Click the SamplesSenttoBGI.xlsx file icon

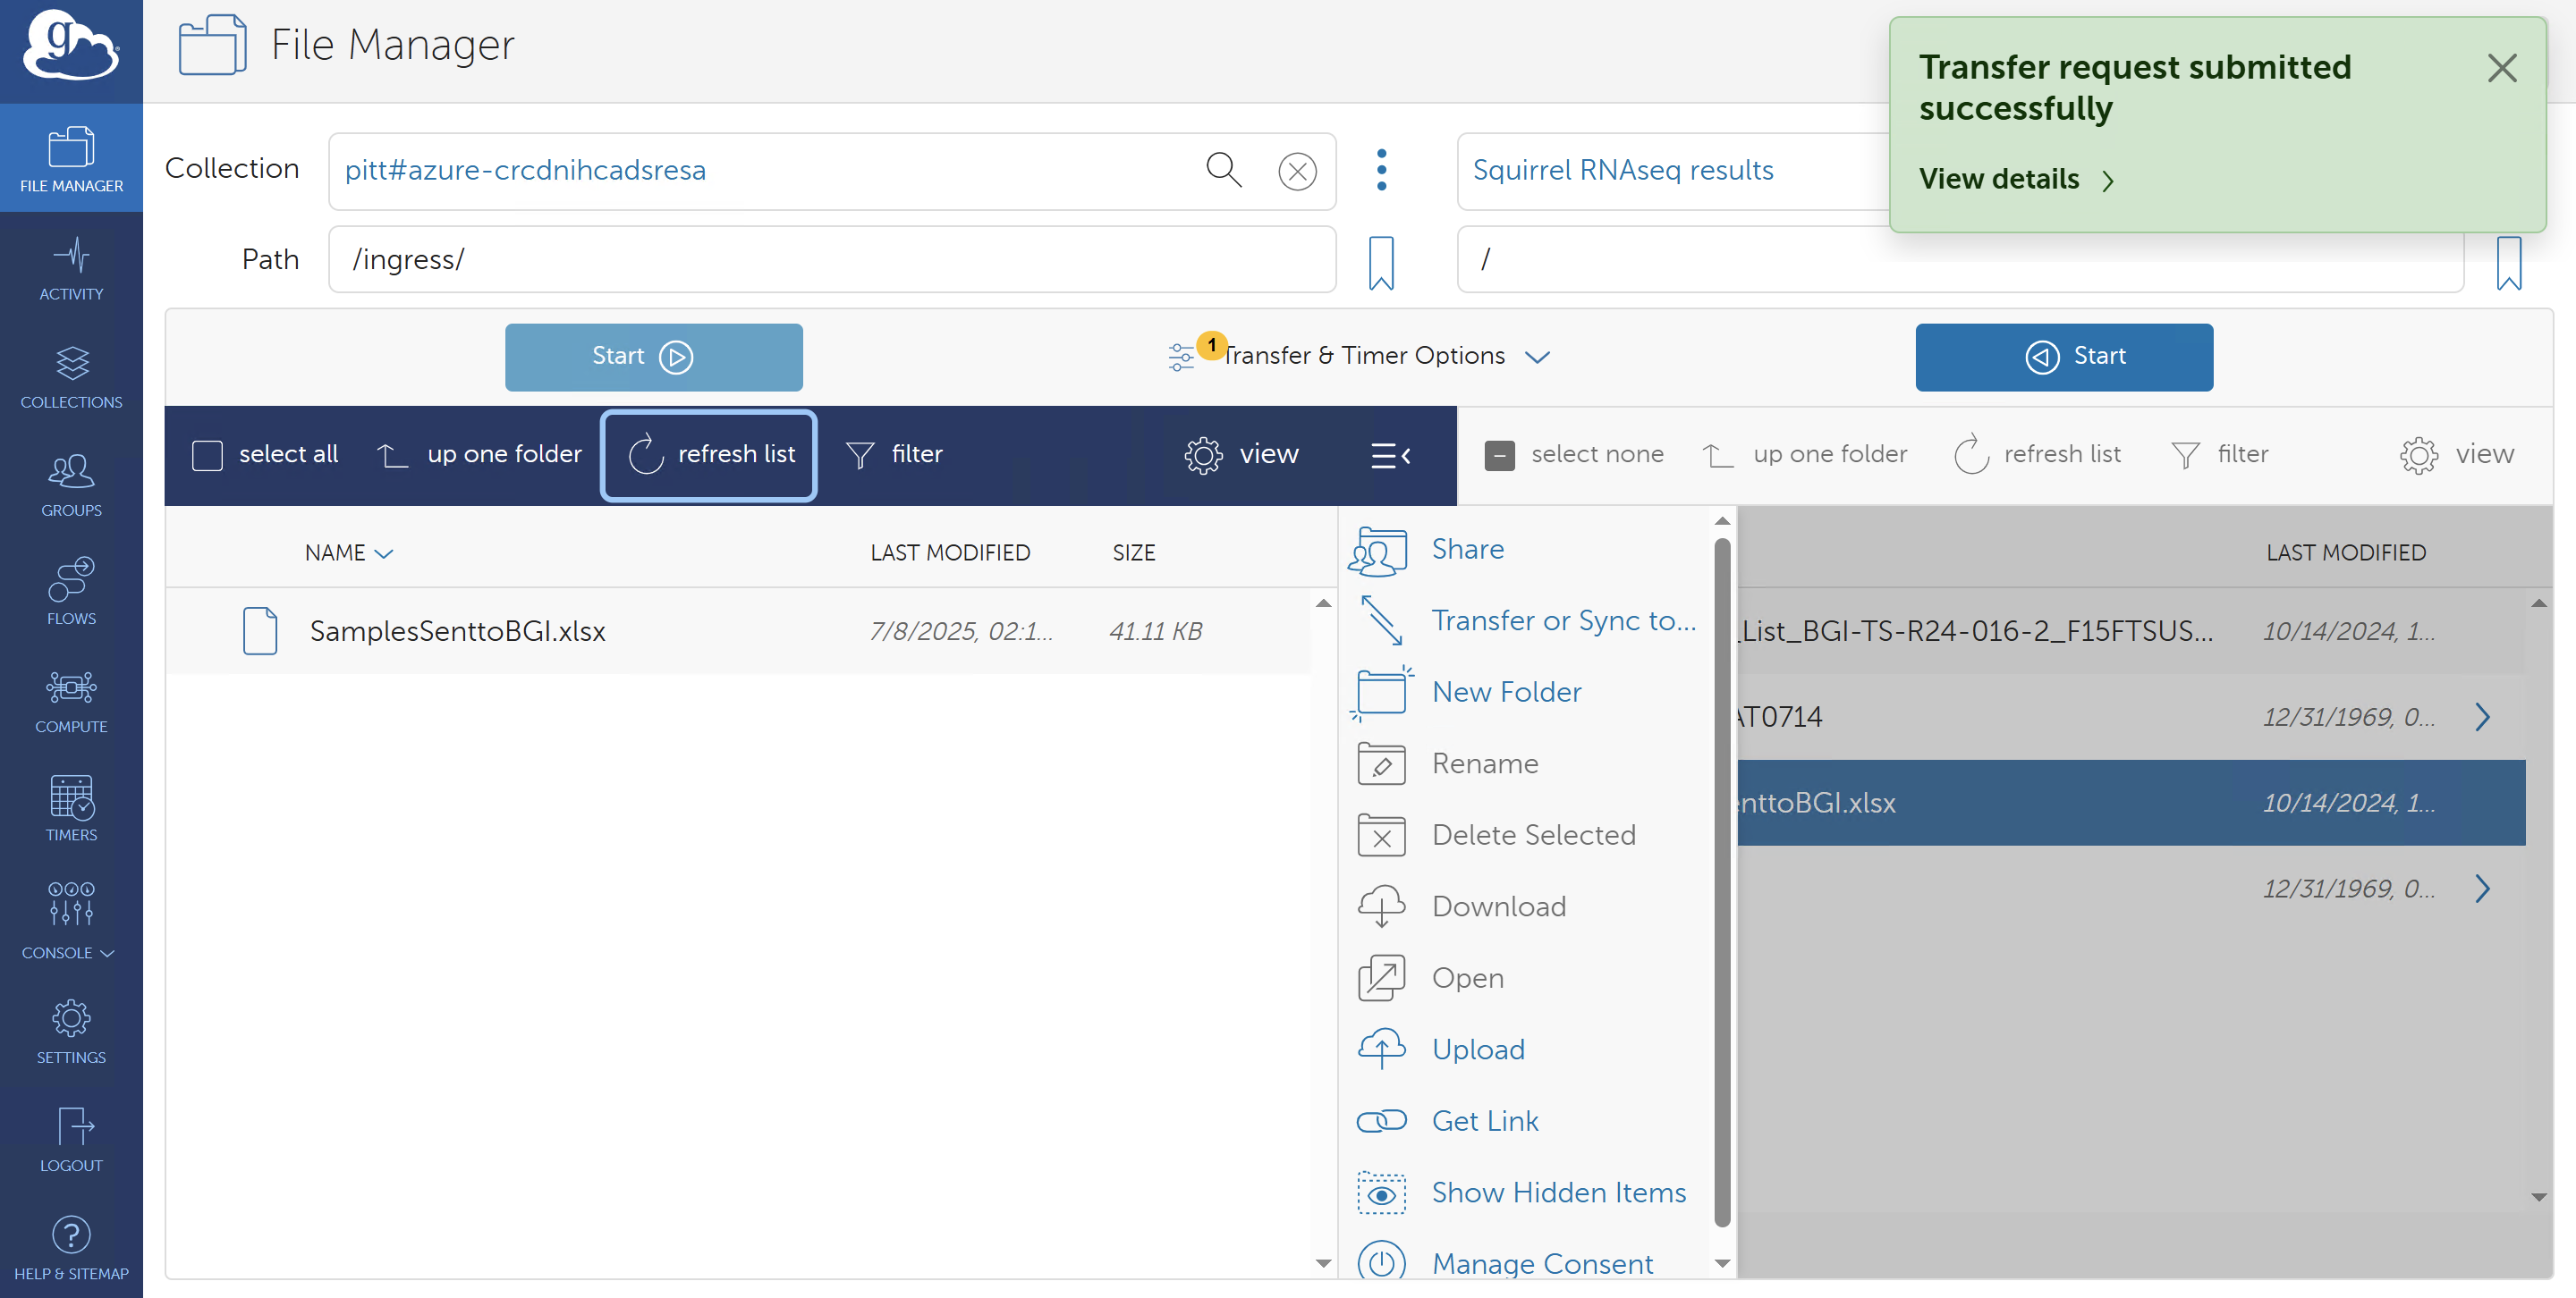click(260, 630)
